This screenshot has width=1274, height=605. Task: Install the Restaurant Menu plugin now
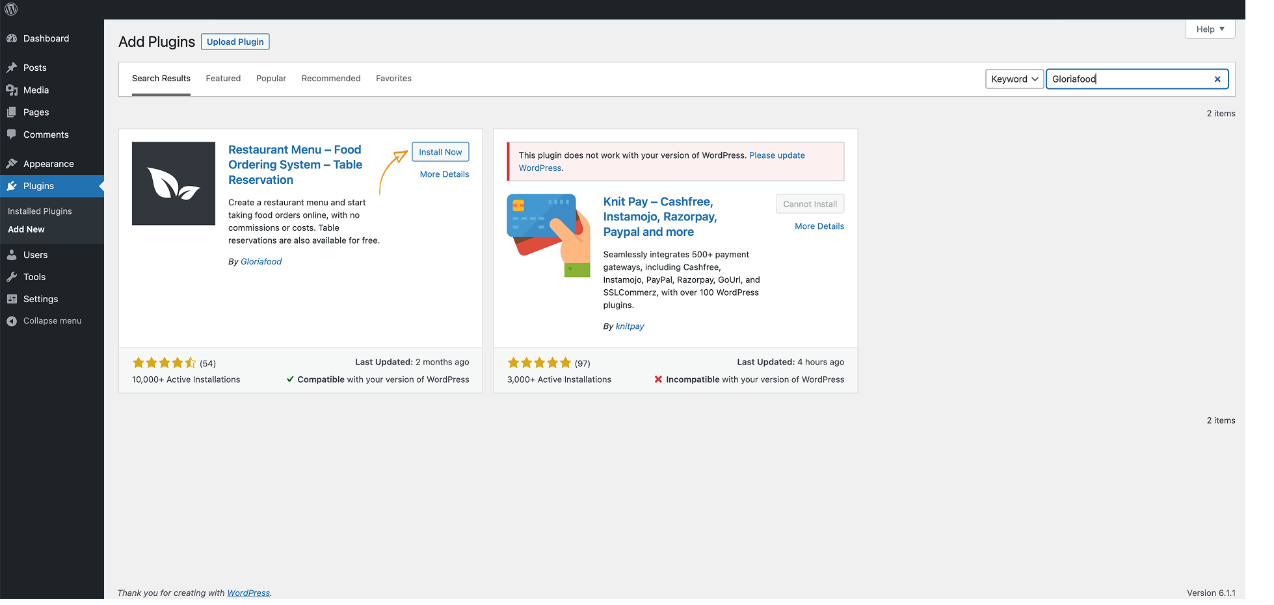[440, 152]
